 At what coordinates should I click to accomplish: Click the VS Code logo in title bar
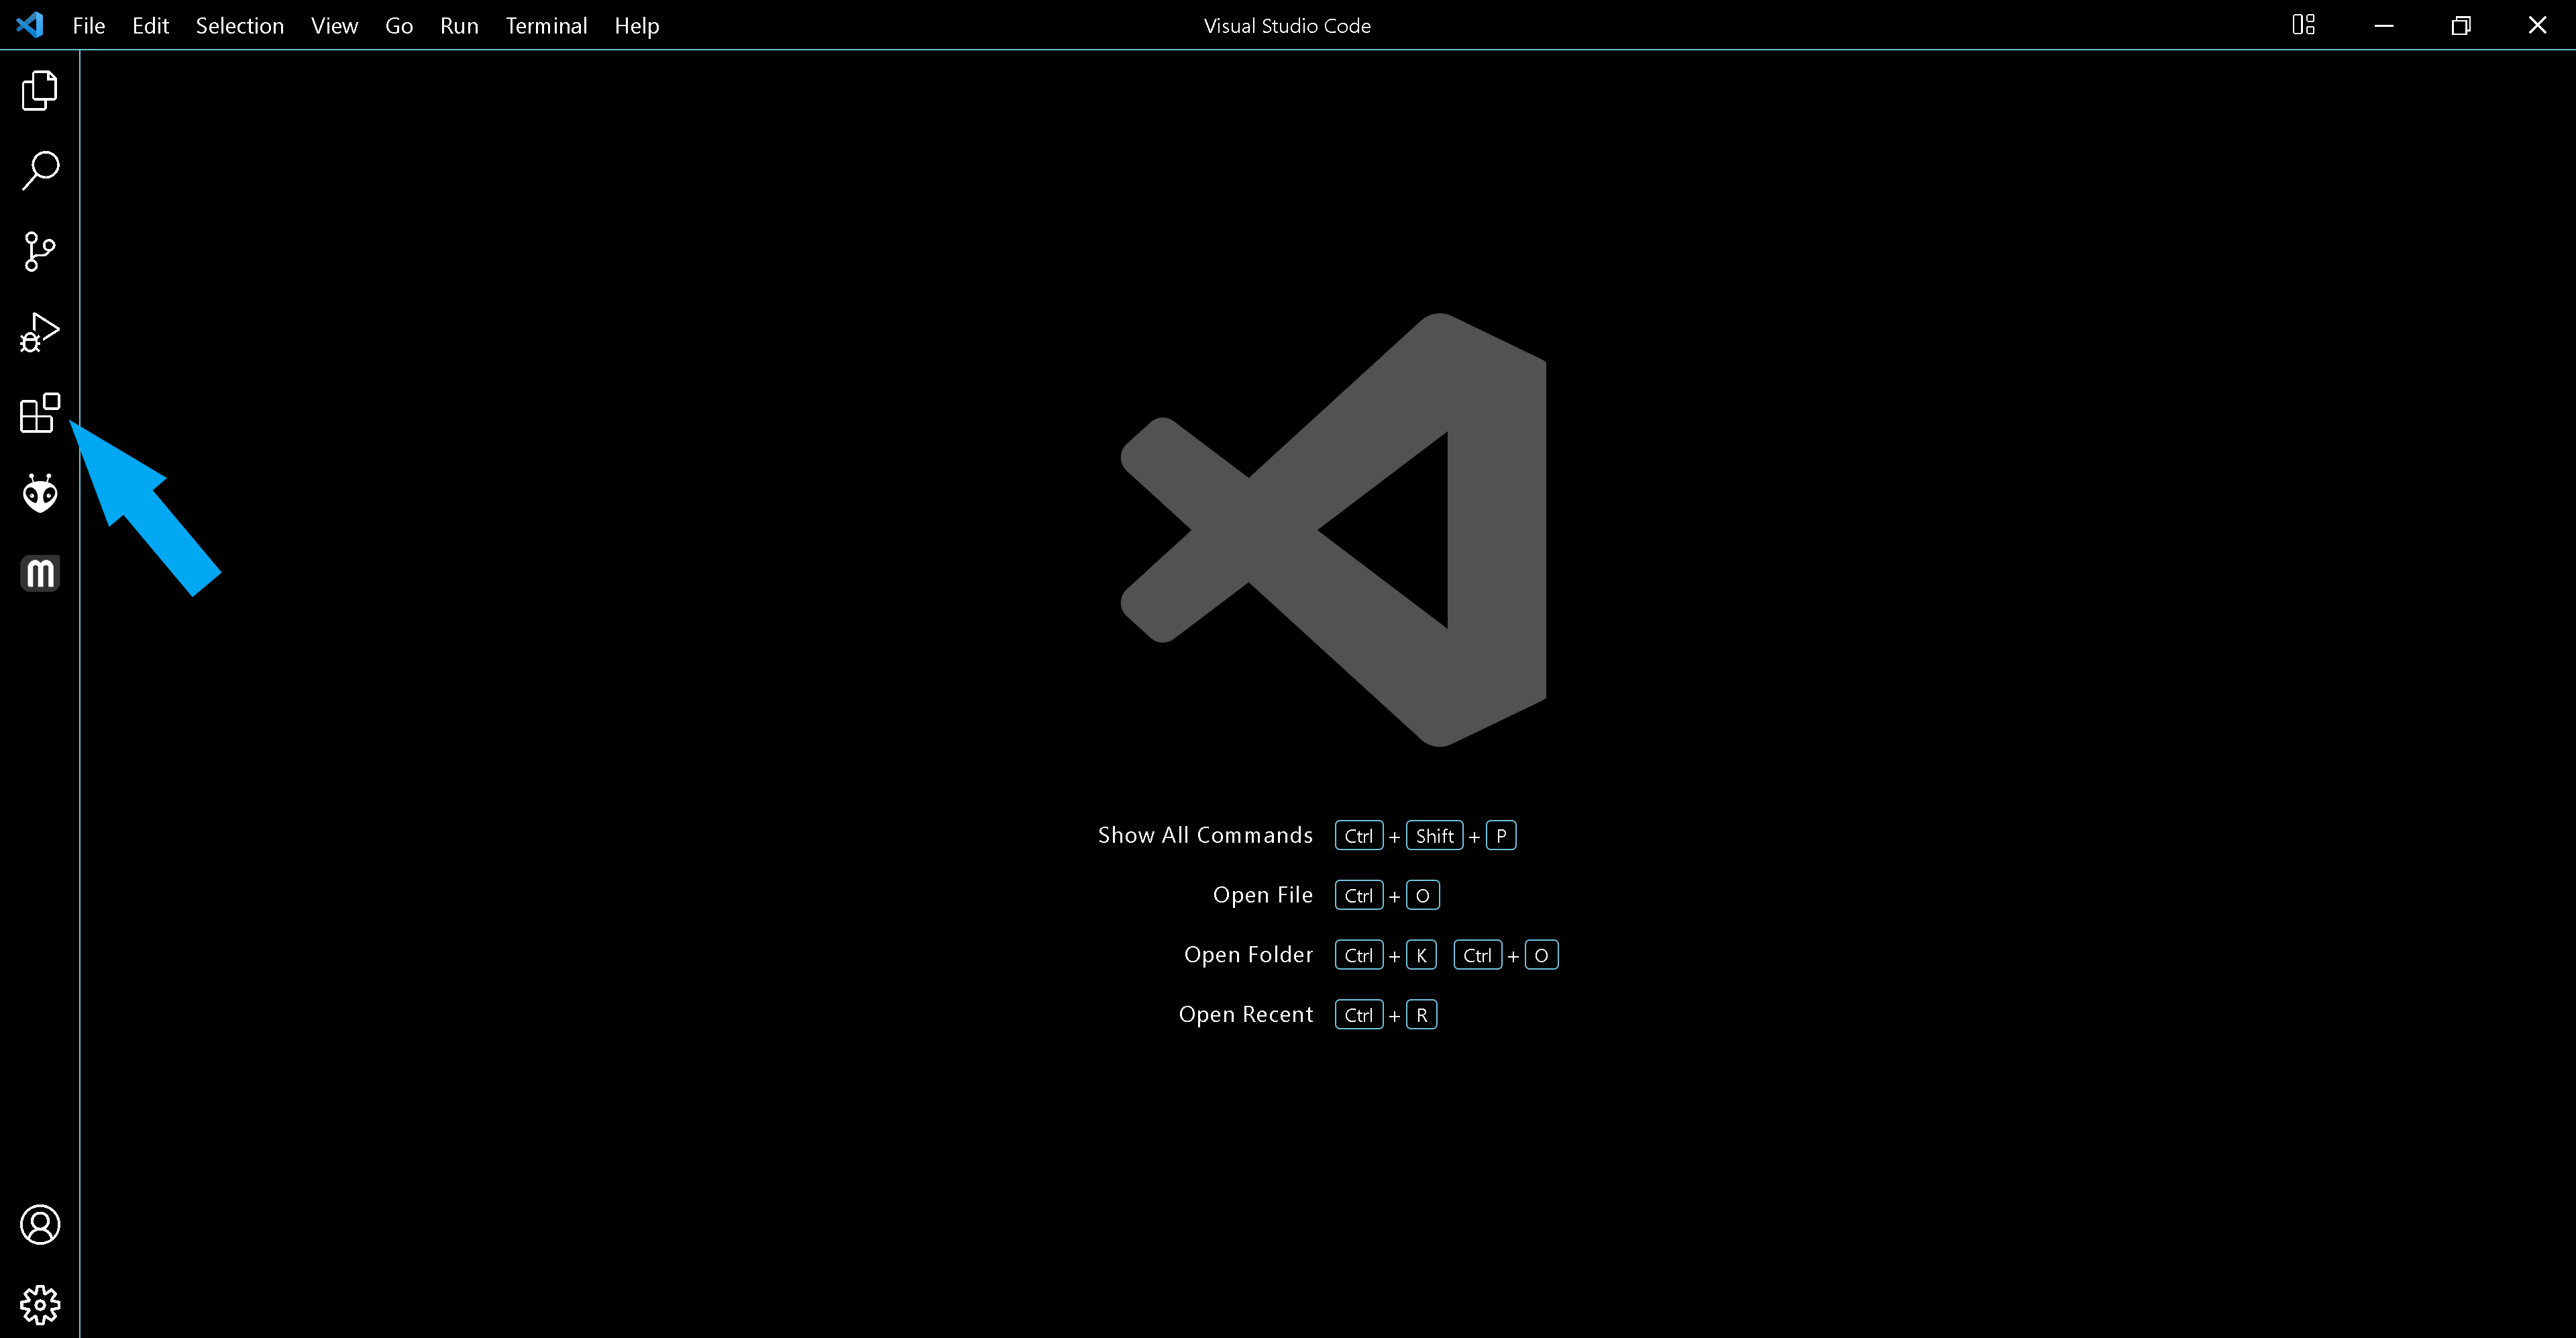(x=30, y=25)
